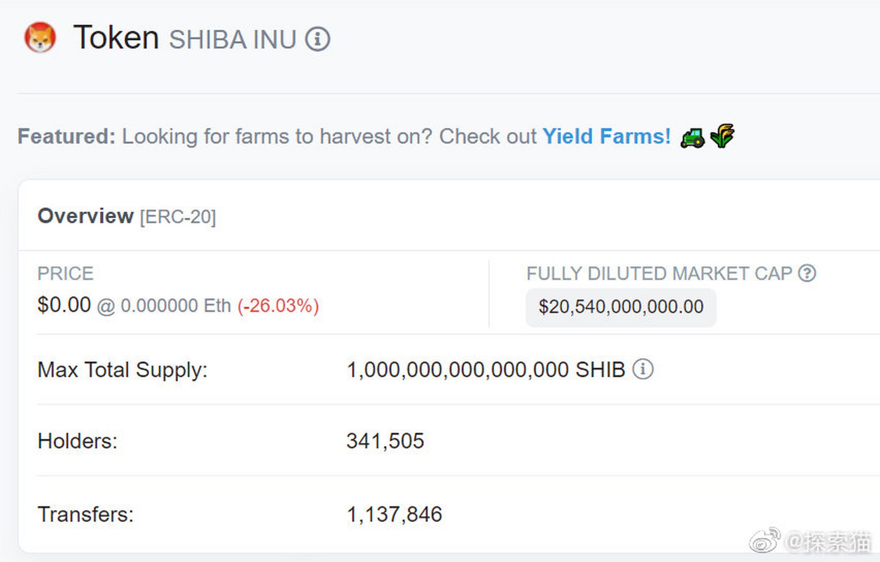Click the holders count 341,505
Image resolution: width=880 pixels, height=562 pixels.
[x=385, y=441]
